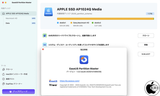This screenshot has height=96, width=160.
Task: Click the APFS badge next to Data
Action: pos(33,23)
